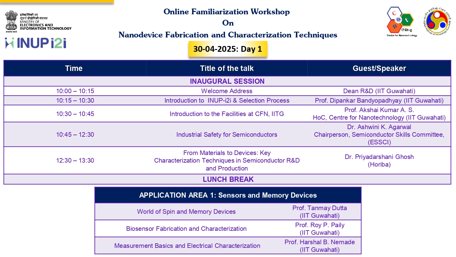
Task: Click the '30-04-2025: Day 1' date banner
Action: click(227, 49)
